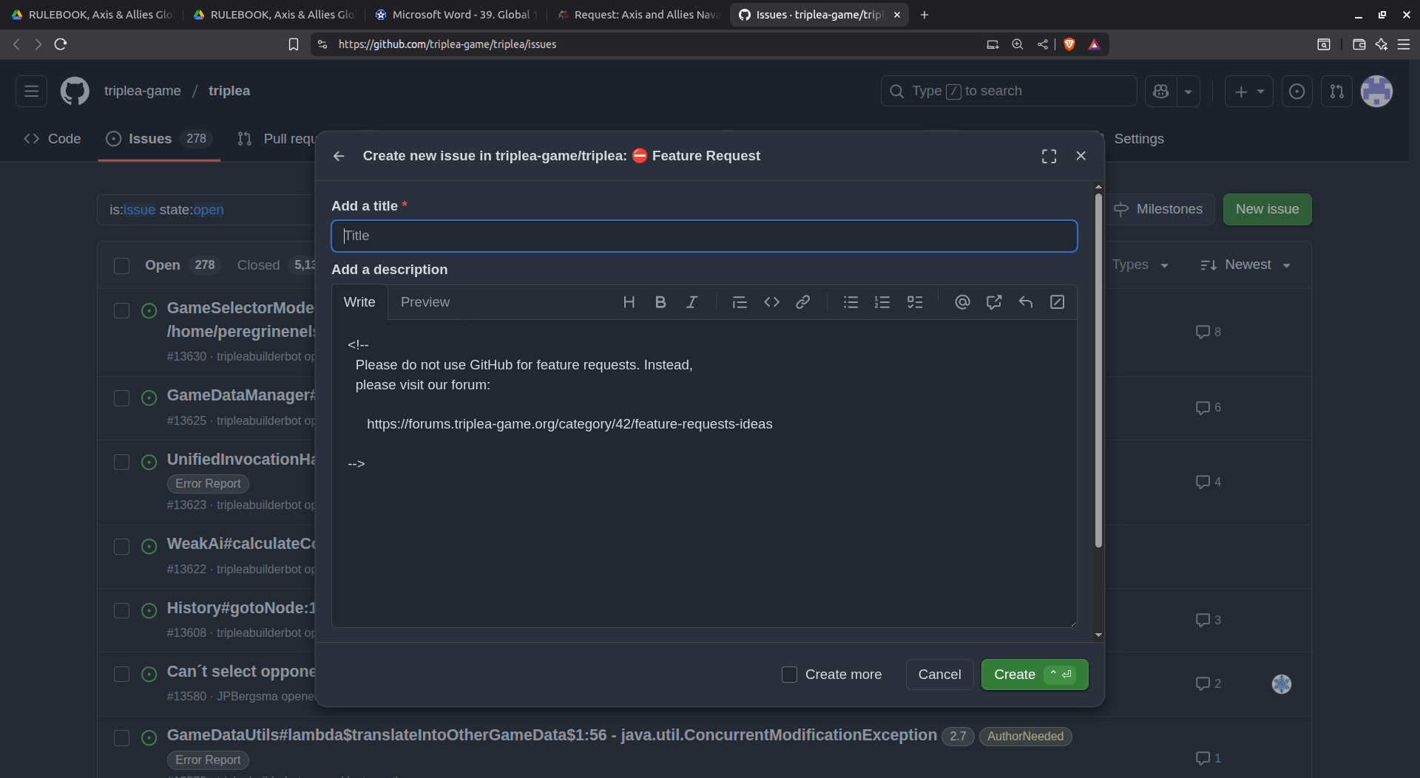Screen dimensions: 1420x778
Task: Open the Types filter dropdown
Action: 1140,265
